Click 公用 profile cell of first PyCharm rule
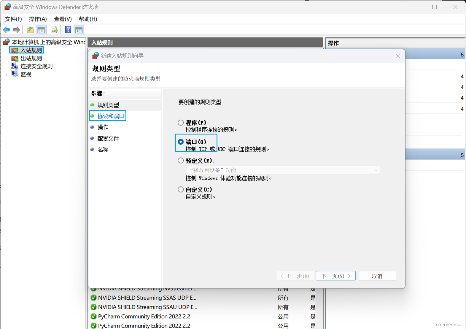The image size is (466, 329). [283, 316]
